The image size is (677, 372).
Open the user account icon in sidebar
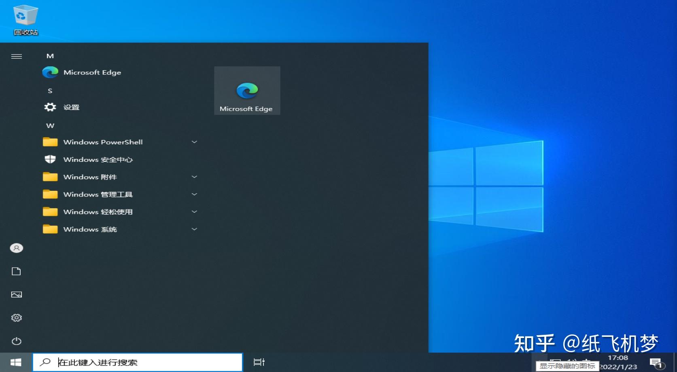coord(17,248)
